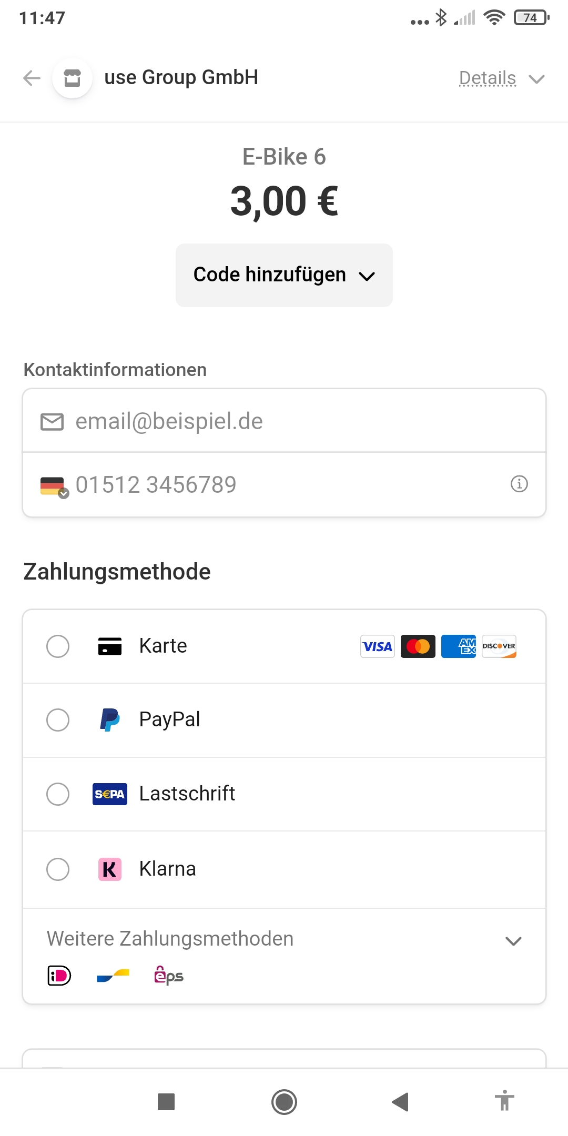Pick Klarna radio button
Viewport: 568px width, 1136px height.
click(58, 869)
